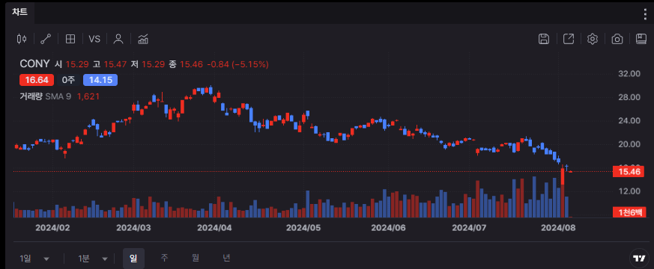The width and height of the screenshot is (654, 269).
Task: Open chart settings gear icon
Action: [x=593, y=39]
